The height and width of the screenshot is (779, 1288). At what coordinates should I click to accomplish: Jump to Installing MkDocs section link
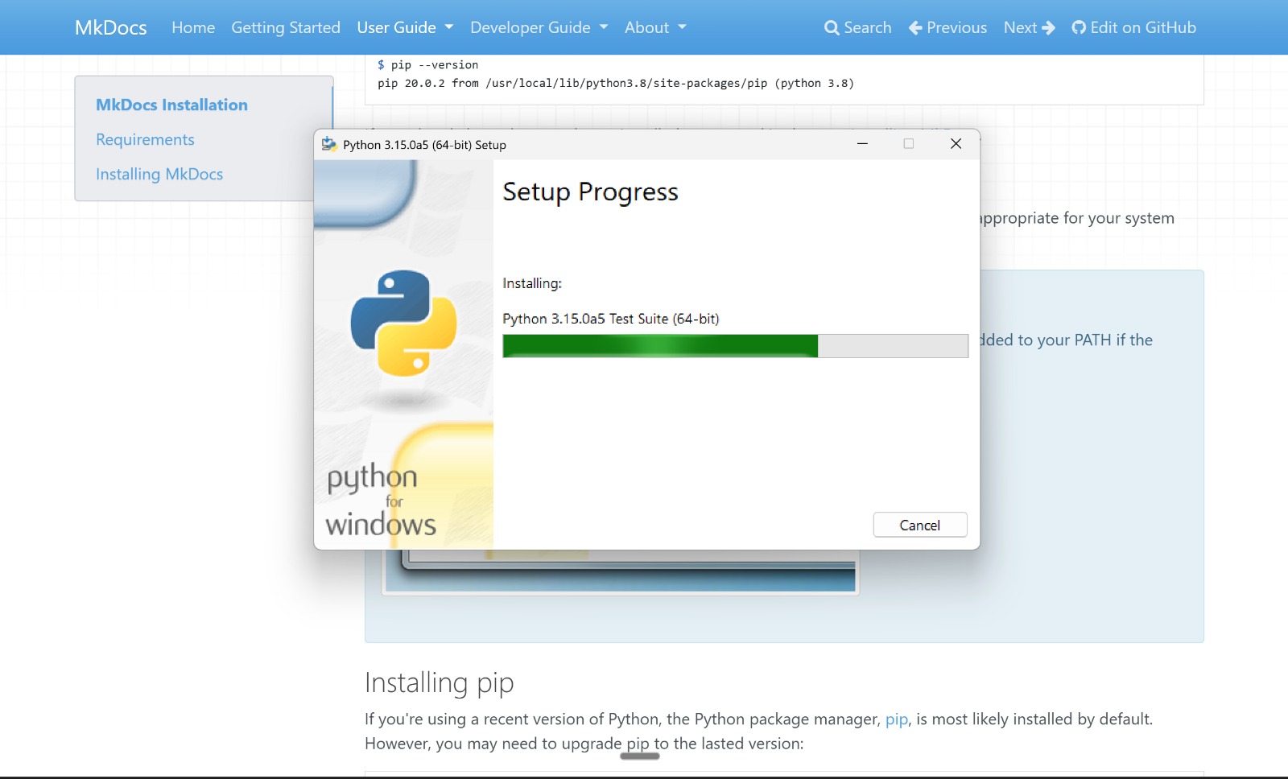(x=159, y=174)
